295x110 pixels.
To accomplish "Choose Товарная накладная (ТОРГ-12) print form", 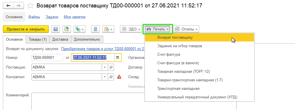I will click(x=200, y=72).
